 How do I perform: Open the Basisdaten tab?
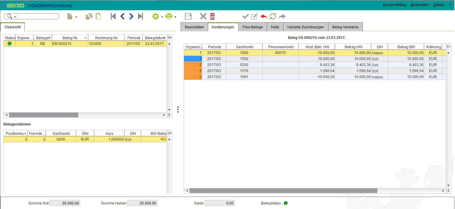coord(194,27)
